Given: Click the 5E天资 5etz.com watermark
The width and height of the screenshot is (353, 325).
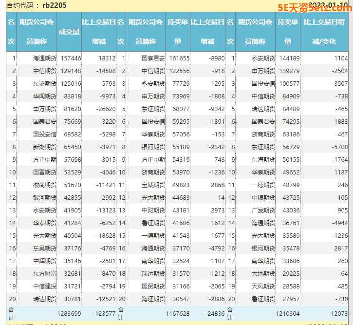Looking at the screenshot, I should point(313,7).
